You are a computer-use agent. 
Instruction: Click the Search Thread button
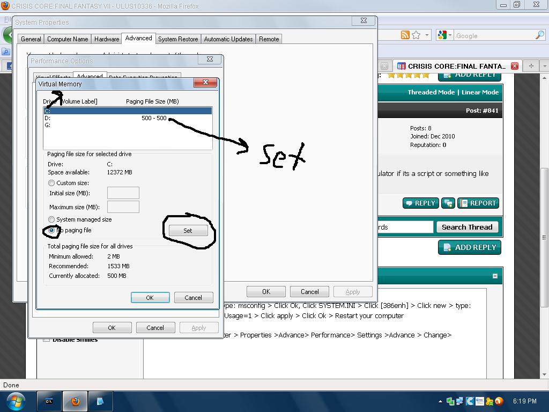click(467, 227)
